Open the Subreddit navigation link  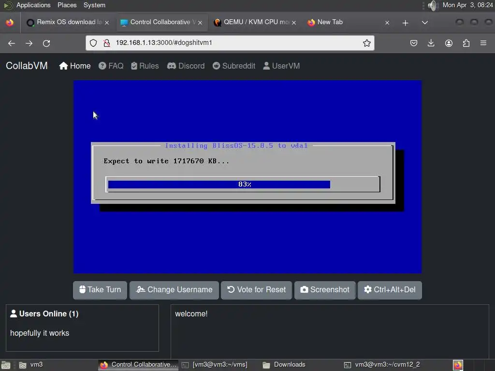[x=234, y=66]
